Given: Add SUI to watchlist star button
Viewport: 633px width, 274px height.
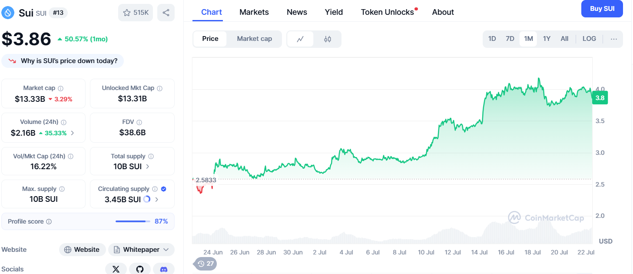Looking at the screenshot, I should 136,13.
